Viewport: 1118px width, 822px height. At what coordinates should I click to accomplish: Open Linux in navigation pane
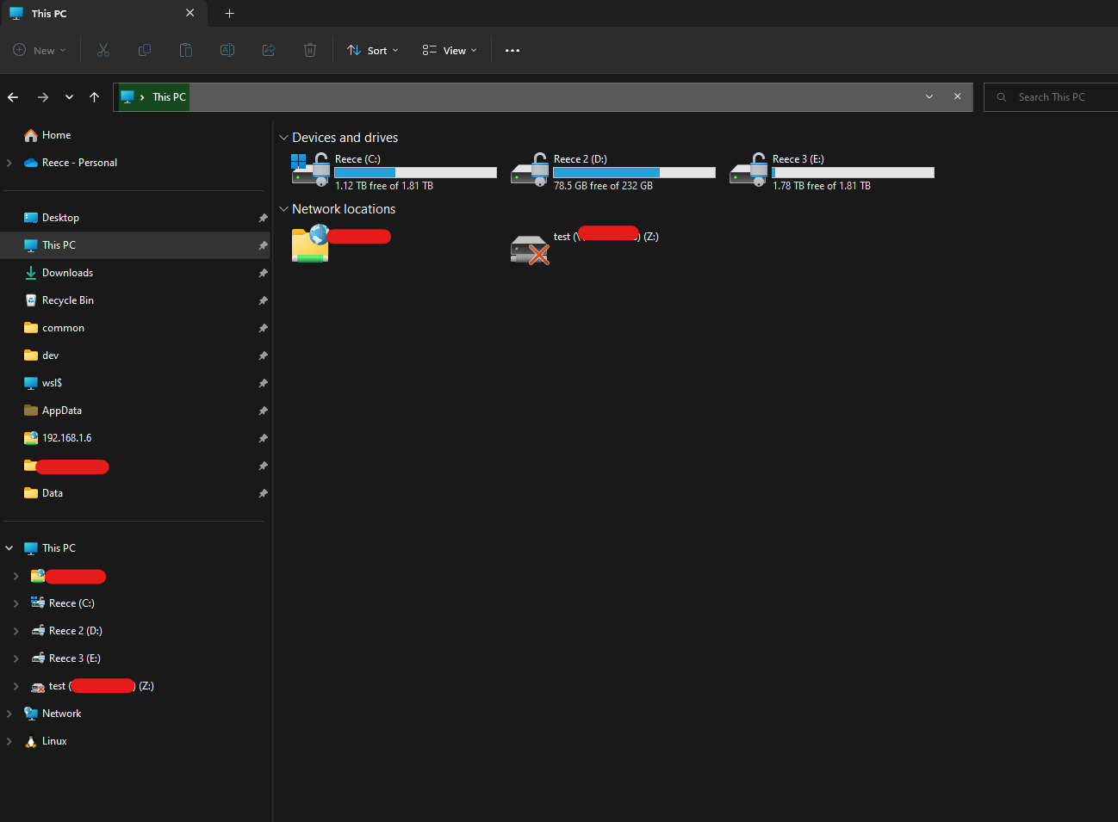[53, 741]
